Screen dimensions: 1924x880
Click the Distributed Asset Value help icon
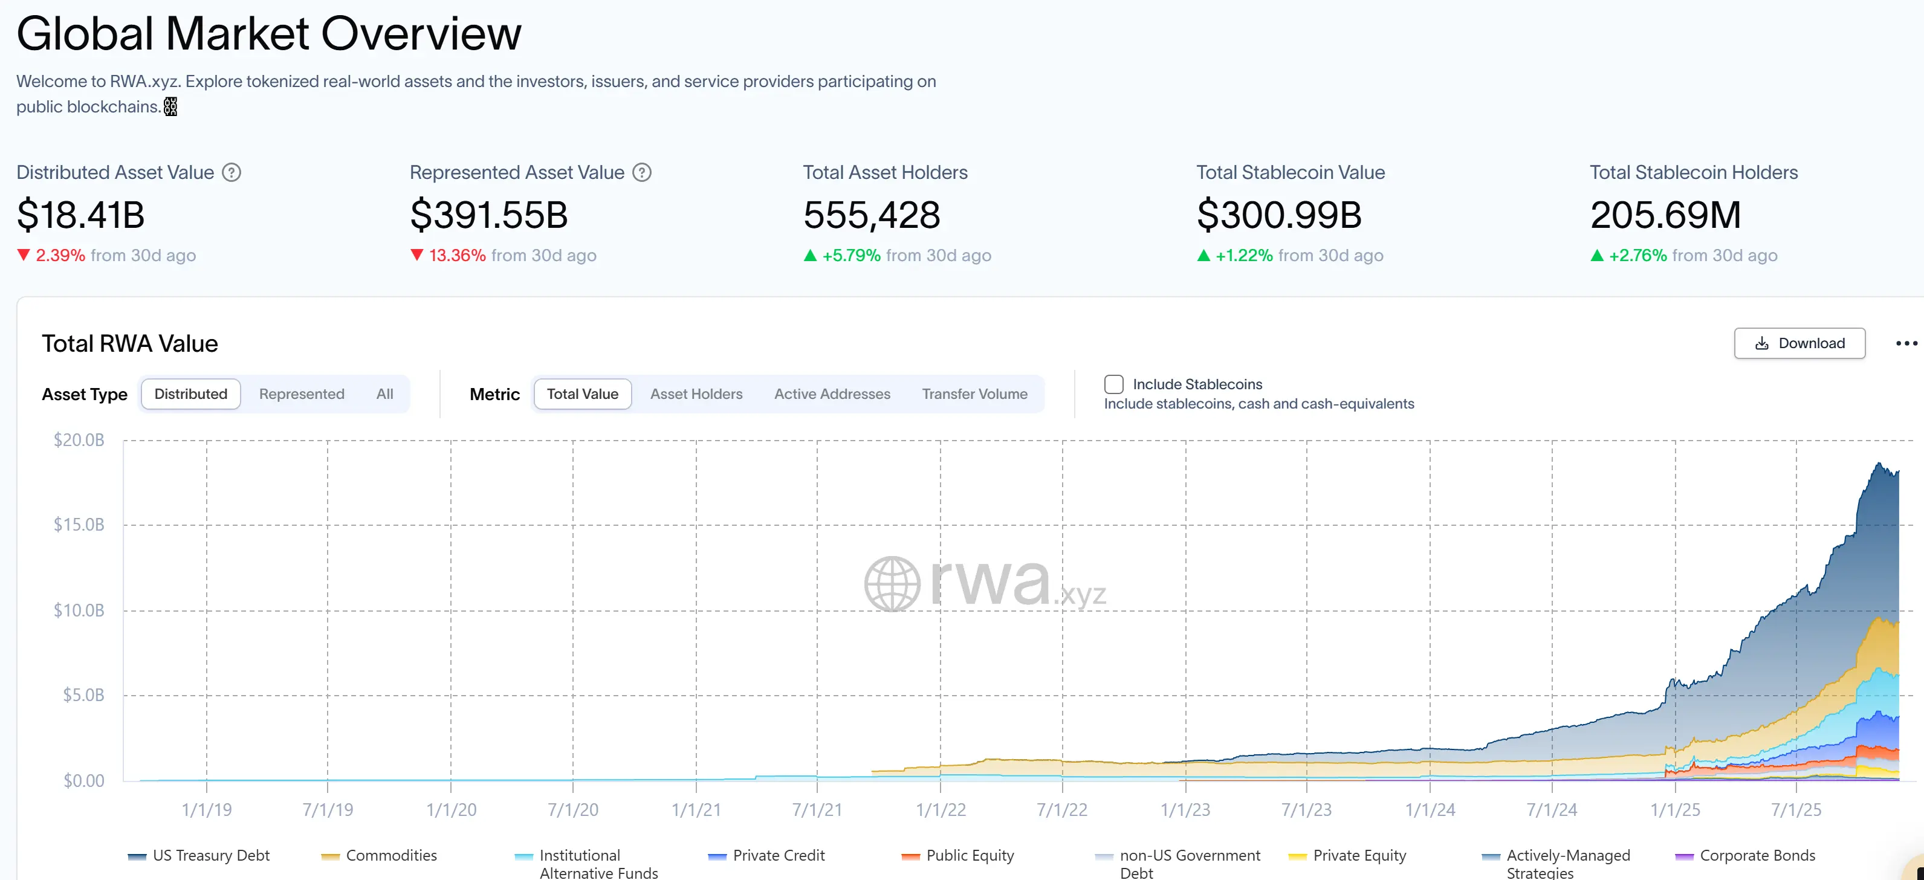pyautogui.click(x=232, y=173)
